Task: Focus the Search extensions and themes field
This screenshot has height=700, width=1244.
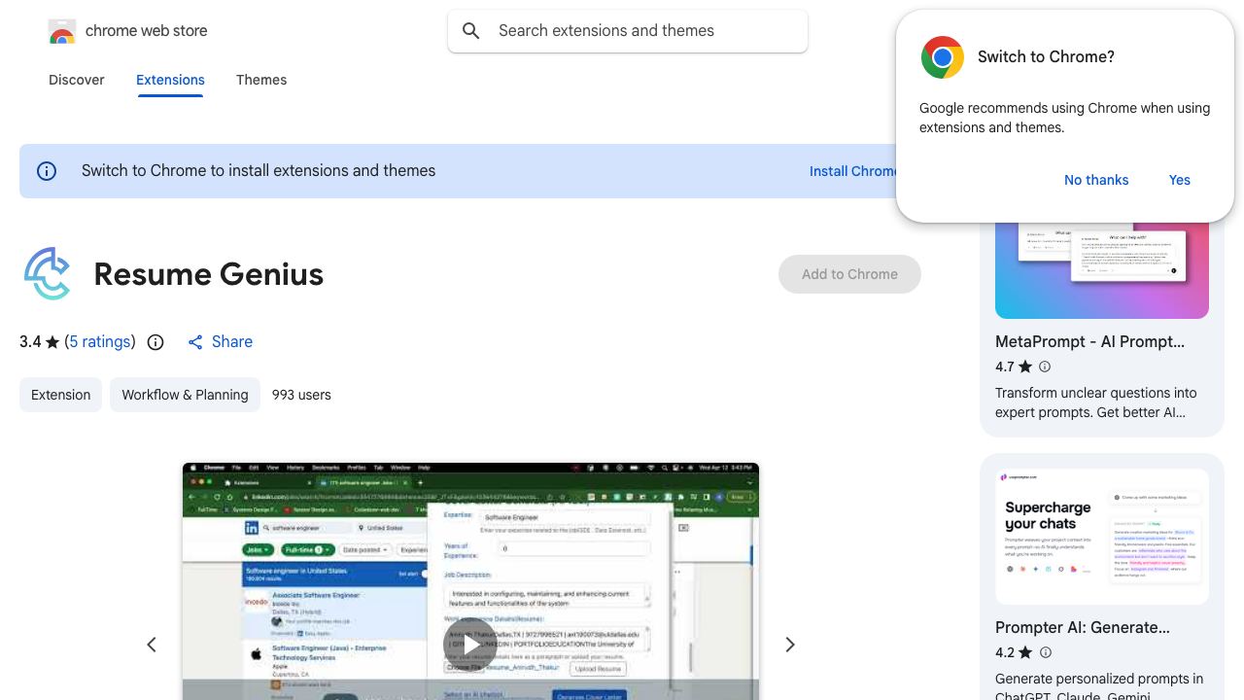Action: coord(628,31)
